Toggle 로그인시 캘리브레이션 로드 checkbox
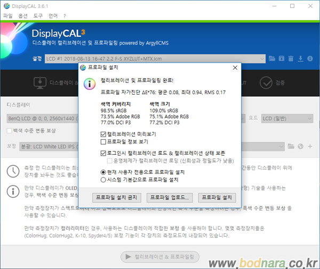 coord(103,153)
